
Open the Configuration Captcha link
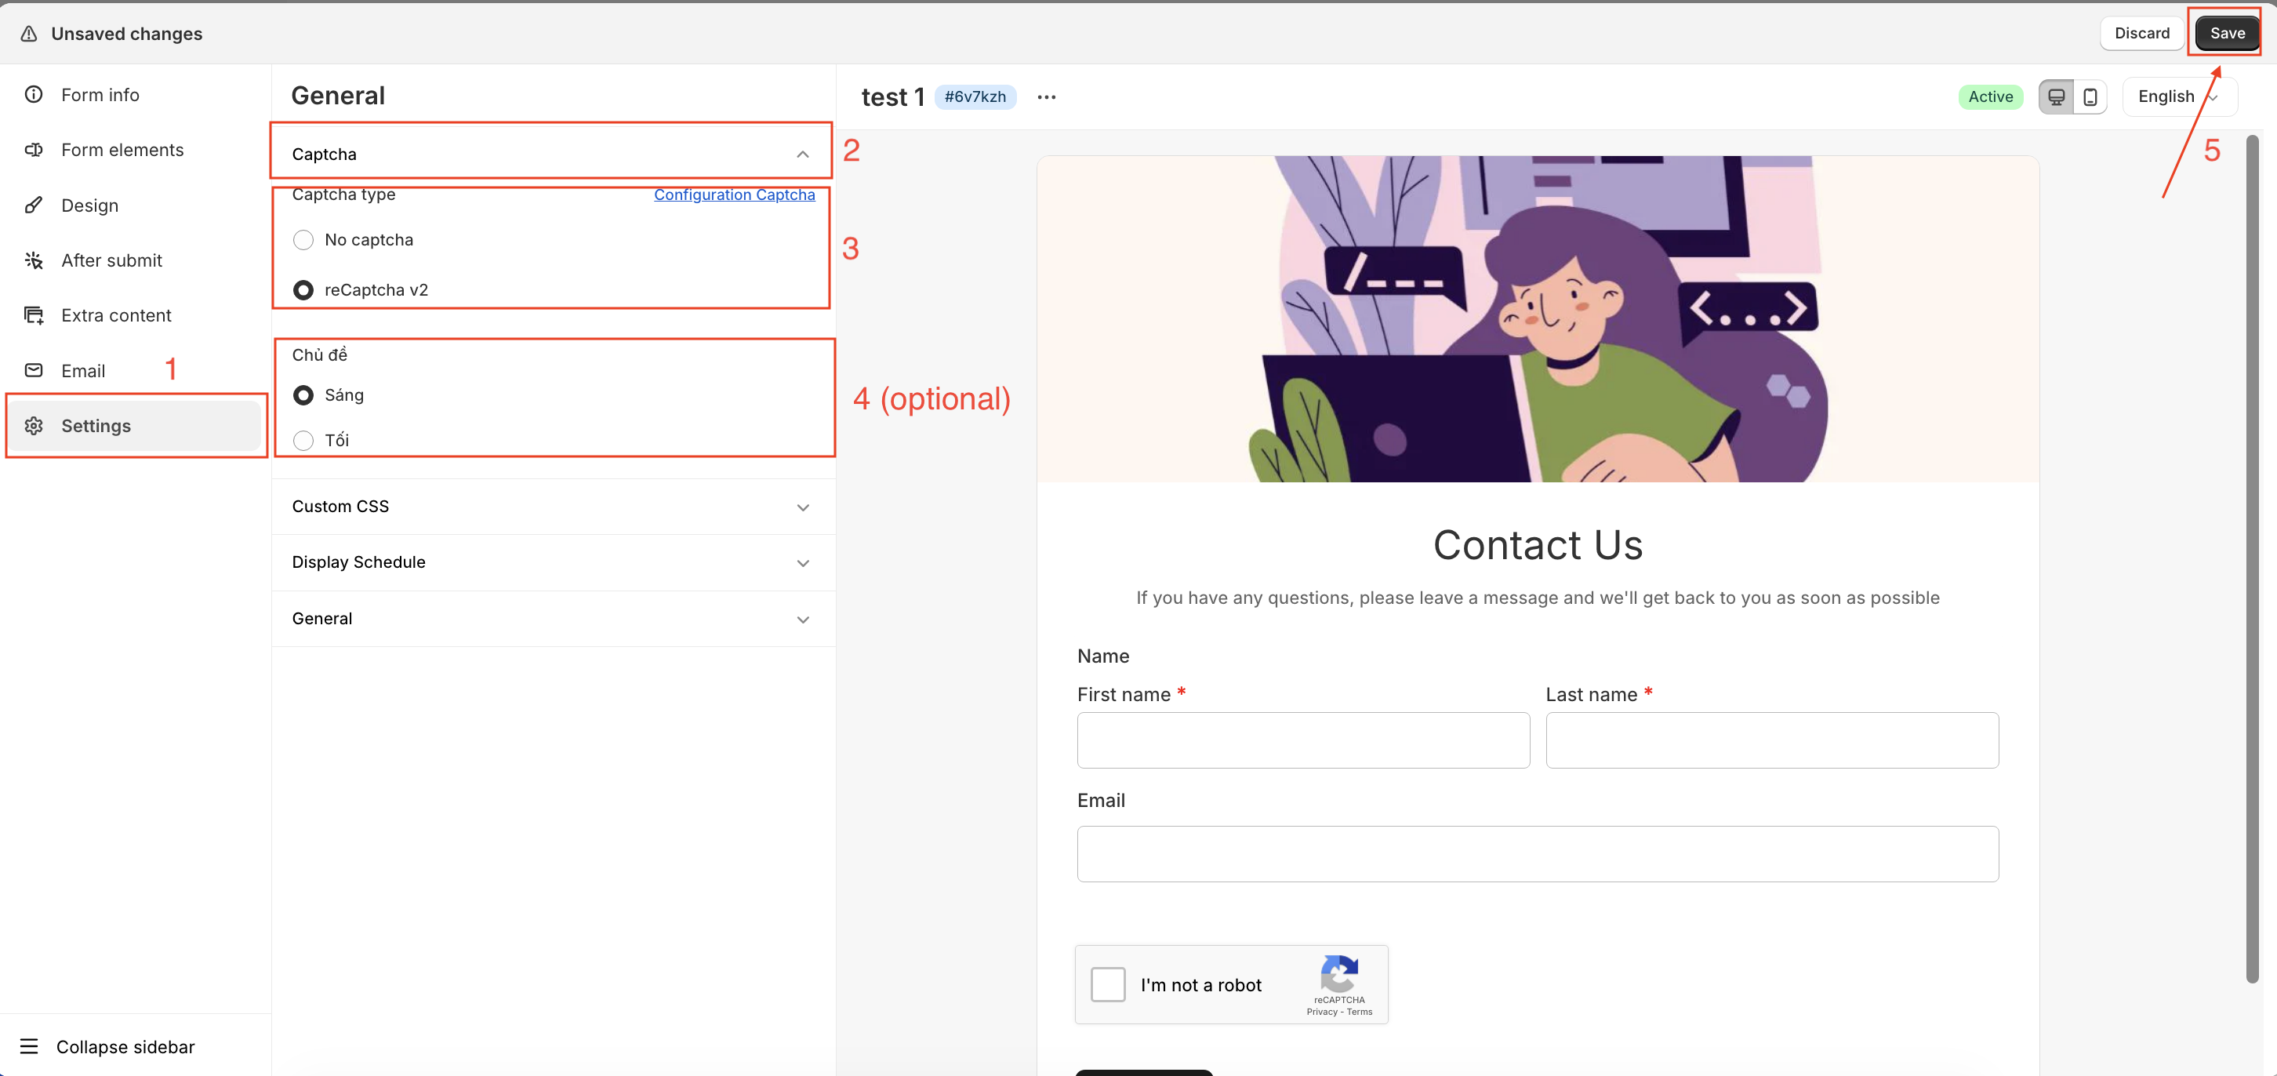pyautogui.click(x=734, y=194)
